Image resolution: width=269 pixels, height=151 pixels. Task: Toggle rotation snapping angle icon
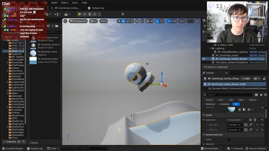pos(157,21)
